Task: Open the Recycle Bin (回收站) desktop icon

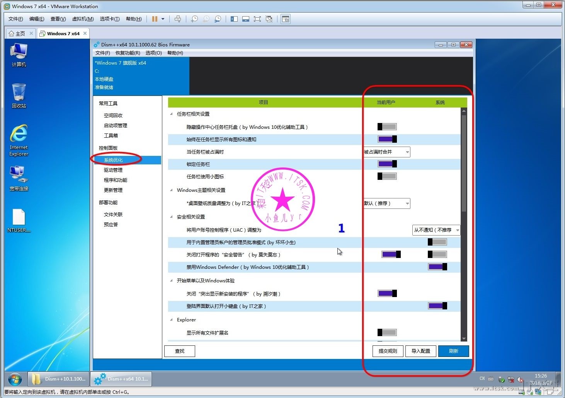Action: (19, 96)
